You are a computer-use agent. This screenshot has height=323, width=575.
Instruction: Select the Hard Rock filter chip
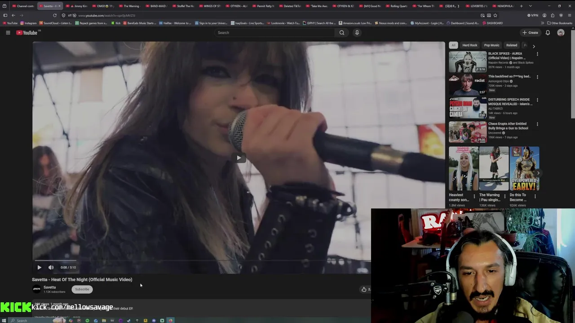(470, 45)
